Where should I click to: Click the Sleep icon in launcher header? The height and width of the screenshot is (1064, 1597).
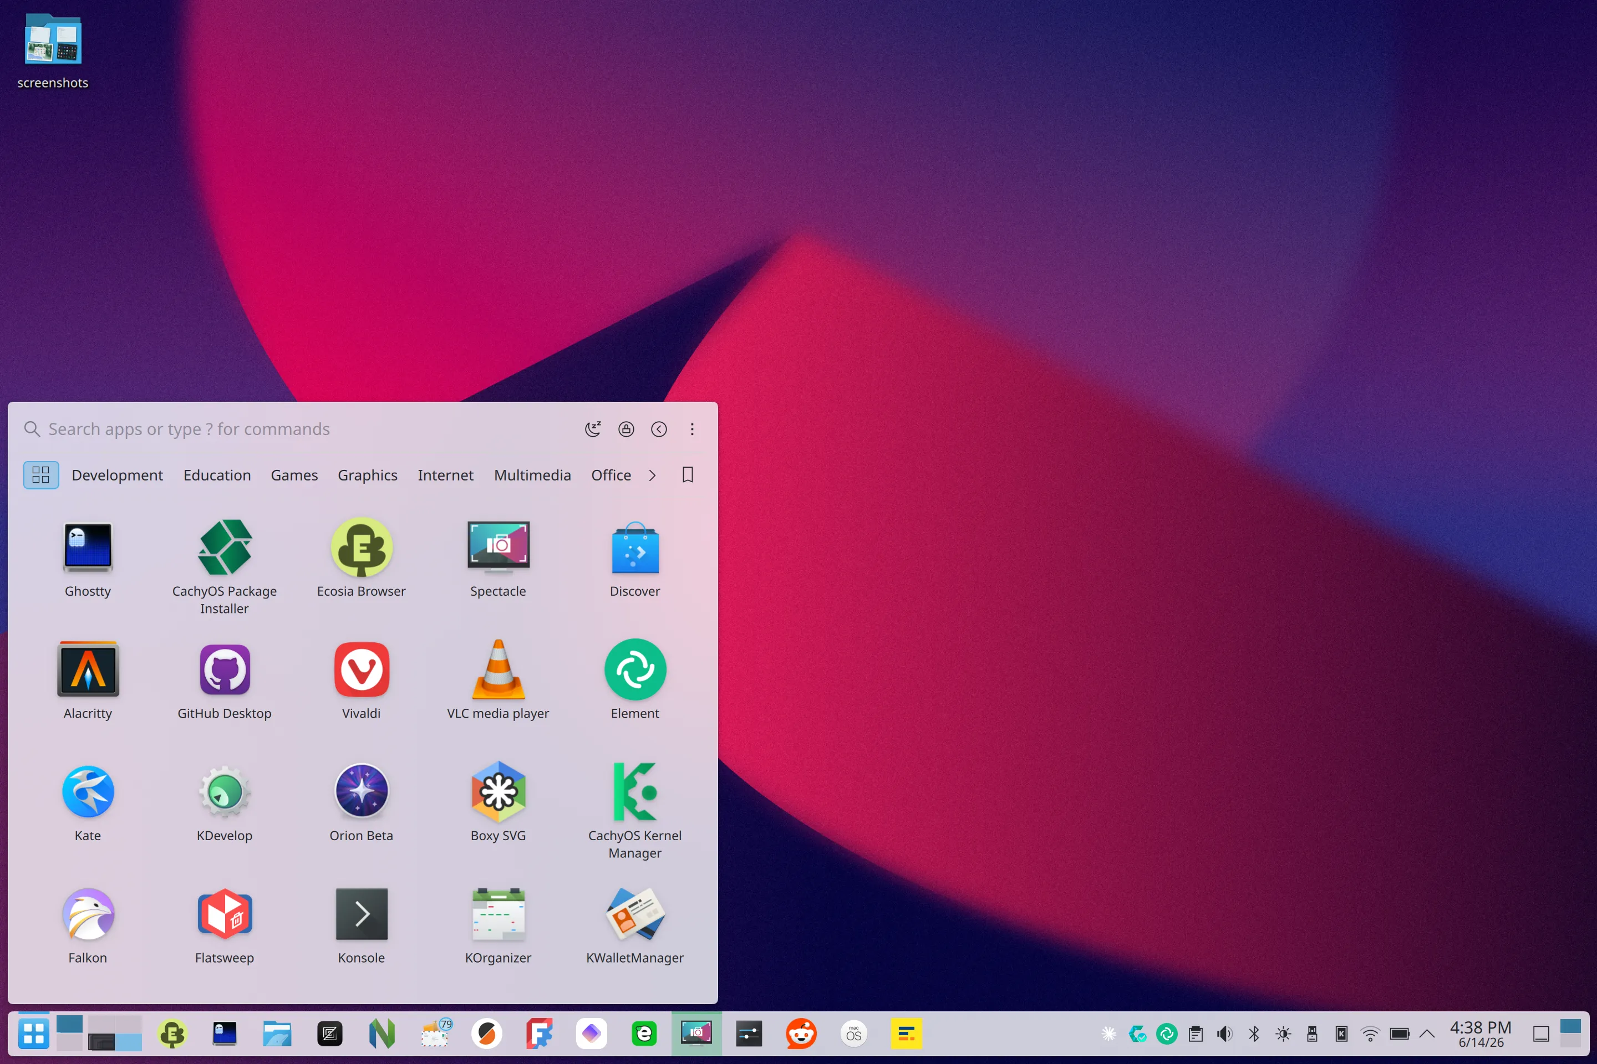coord(593,429)
